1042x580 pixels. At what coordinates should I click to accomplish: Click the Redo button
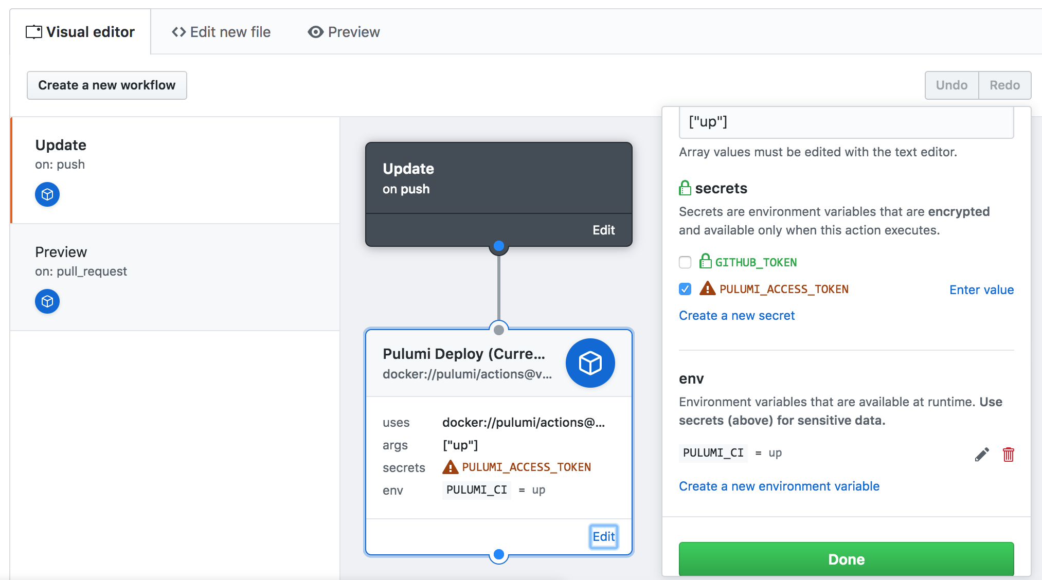click(x=1004, y=85)
